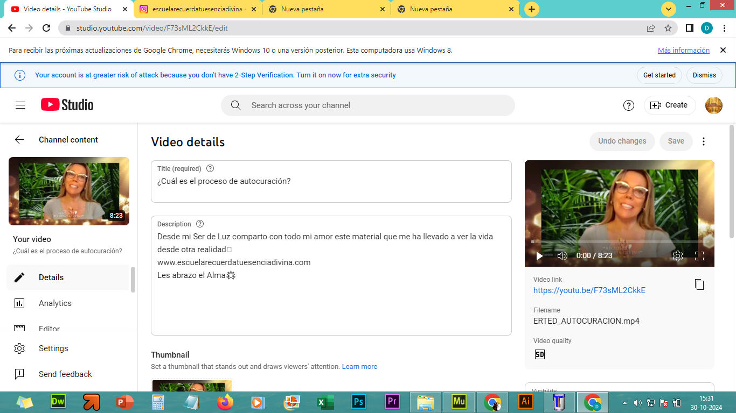Click the video preview progress bar
Viewport: 736px width, 413px height.
619,242
